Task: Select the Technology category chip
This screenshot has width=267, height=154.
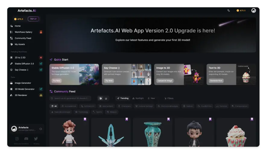Action: [x=82, y=112]
